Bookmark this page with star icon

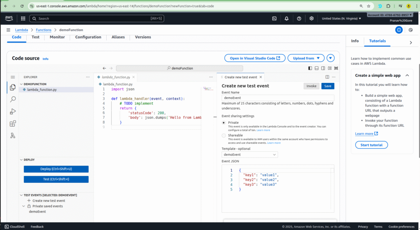point(369,6)
